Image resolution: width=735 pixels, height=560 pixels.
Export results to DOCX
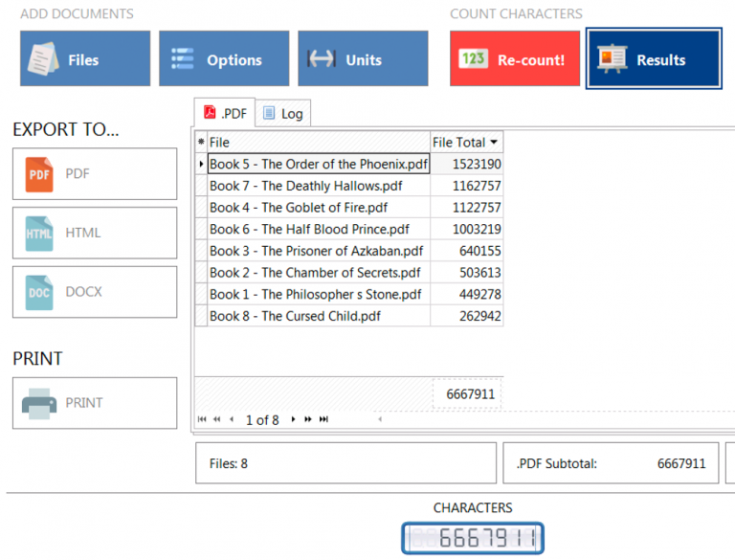pyautogui.click(x=95, y=292)
